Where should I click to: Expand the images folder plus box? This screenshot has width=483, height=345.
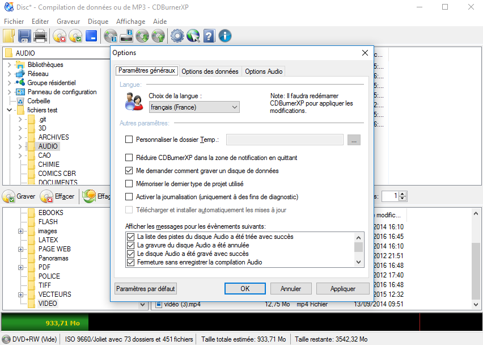point(20,231)
